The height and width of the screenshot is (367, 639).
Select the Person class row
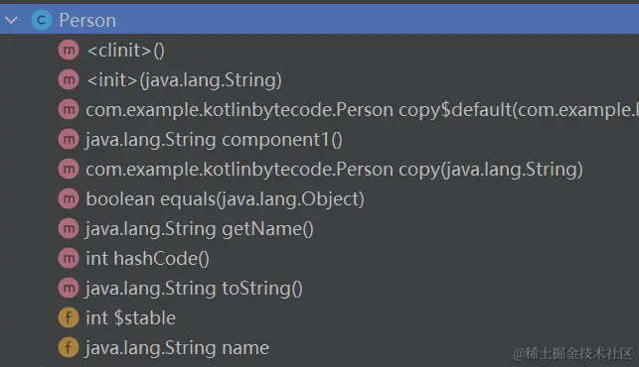tap(320, 20)
